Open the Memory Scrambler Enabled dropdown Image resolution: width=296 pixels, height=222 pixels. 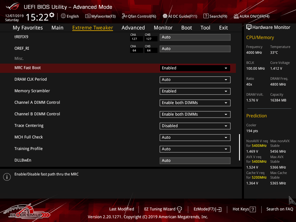tap(195, 91)
